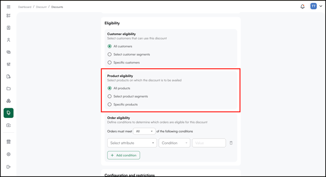326x177 pixels.
Task: Go to Discount breadcrumb link
Action: click(41, 7)
